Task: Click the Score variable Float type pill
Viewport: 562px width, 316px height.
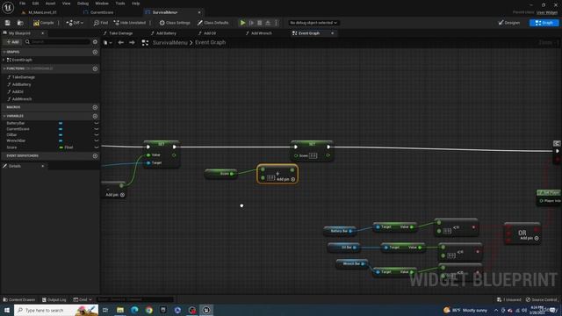Action: click(x=67, y=147)
